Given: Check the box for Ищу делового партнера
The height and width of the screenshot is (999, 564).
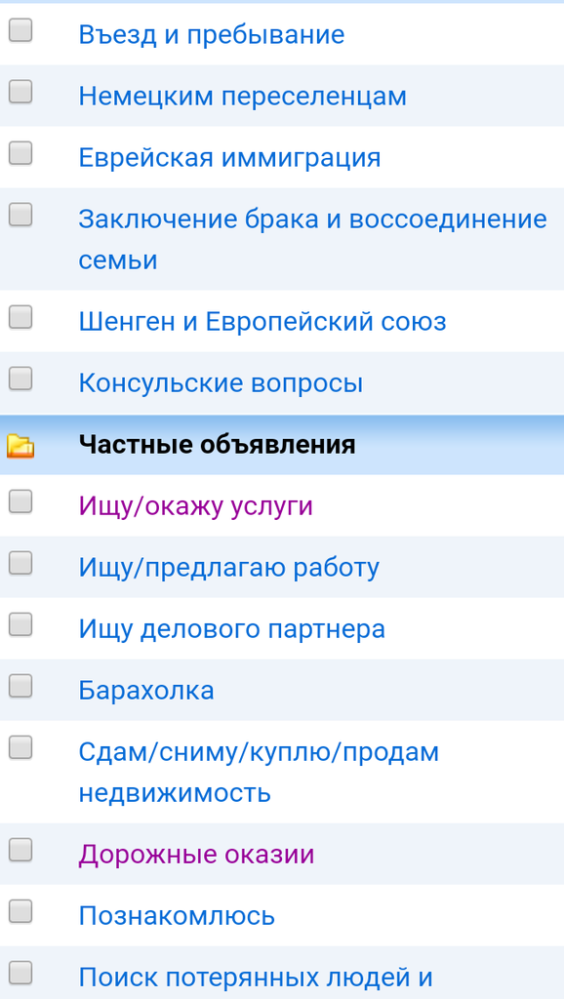Looking at the screenshot, I should (x=20, y=624).
